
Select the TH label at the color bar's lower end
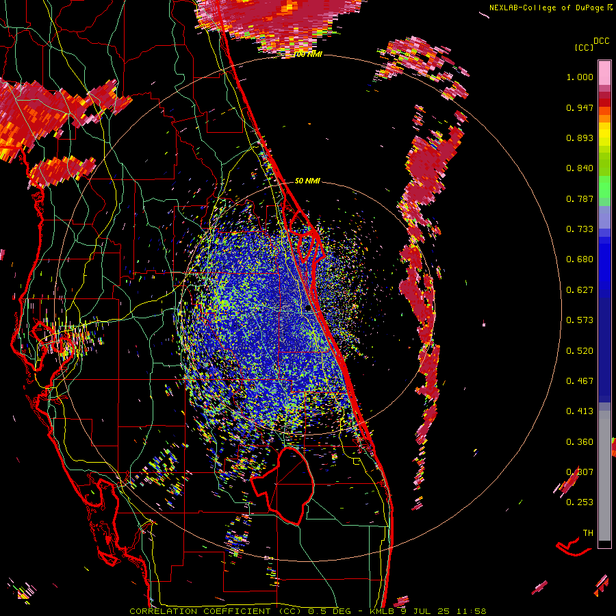(x=588, y=533)
